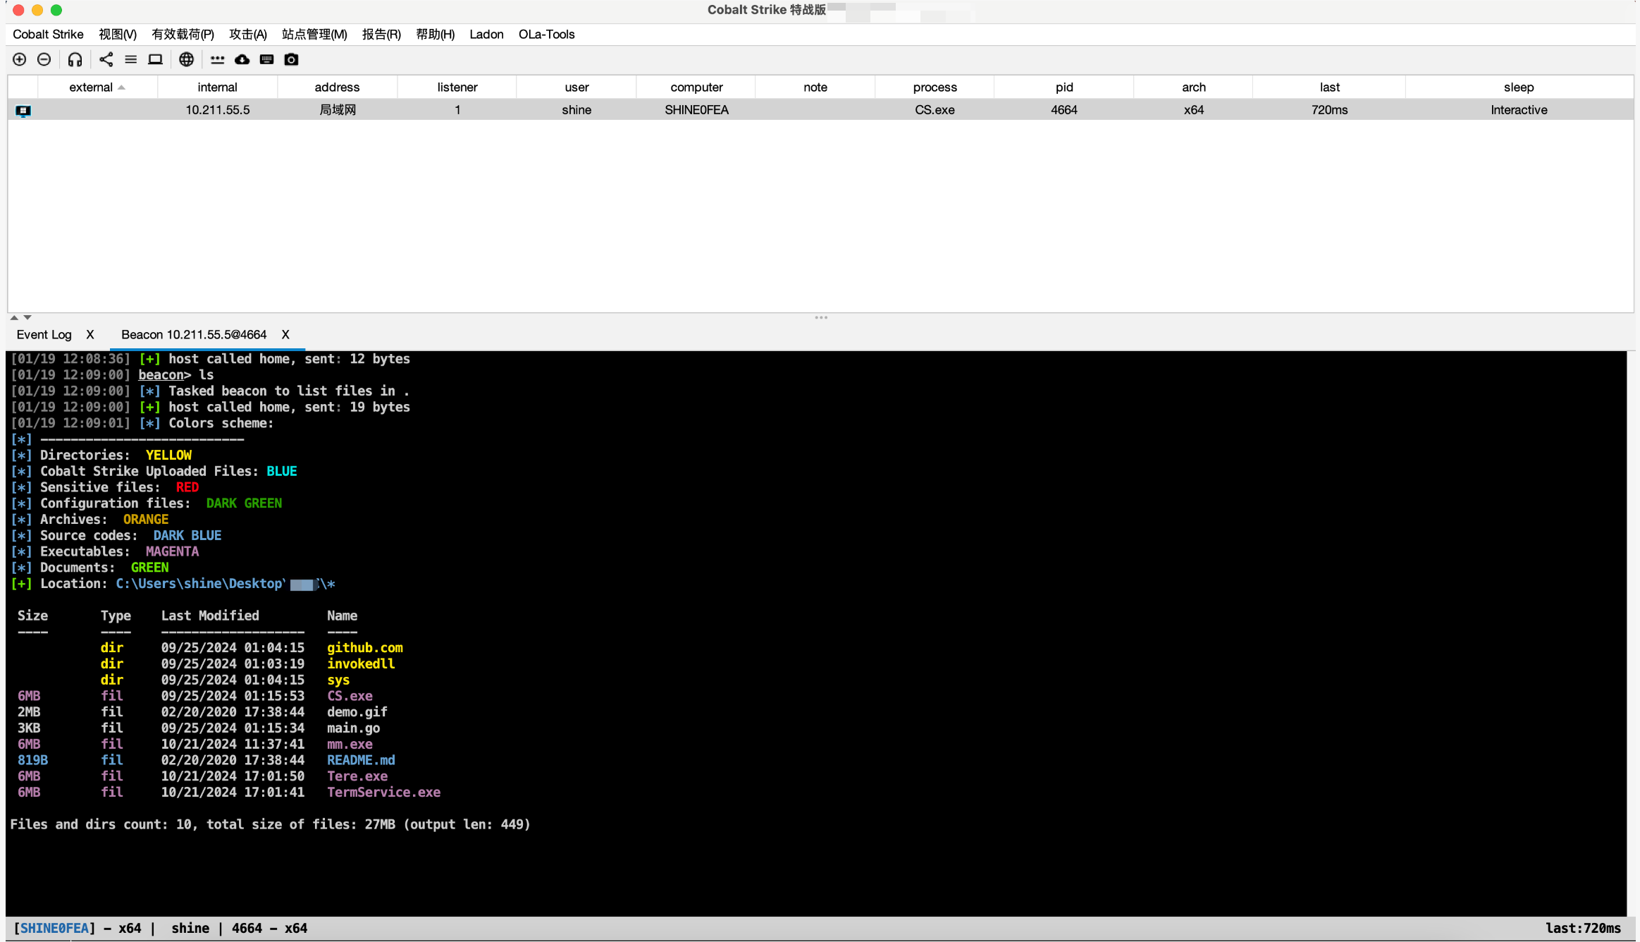
Task: Click the main.go file name
Action: tap(354, 728)
